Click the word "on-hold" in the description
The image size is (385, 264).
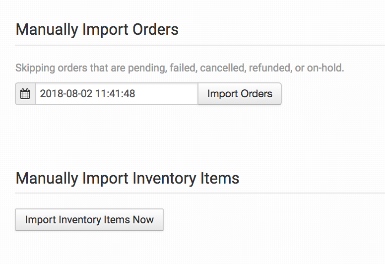pyautogui.click(x=325, y=68)
